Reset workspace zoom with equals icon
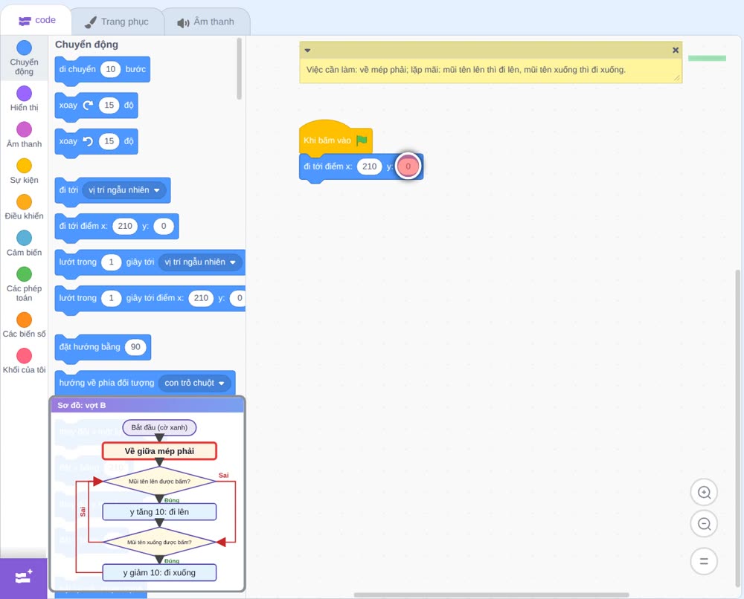Screen dimensions: 744x599 (x=704, y=561)
